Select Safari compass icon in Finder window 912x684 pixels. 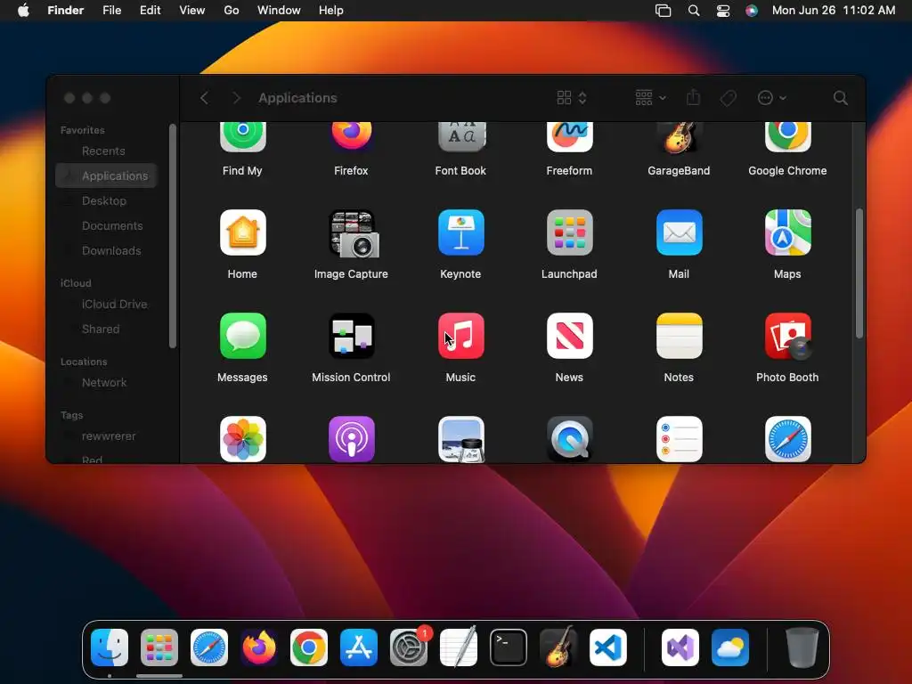click(x=787, y=439)
